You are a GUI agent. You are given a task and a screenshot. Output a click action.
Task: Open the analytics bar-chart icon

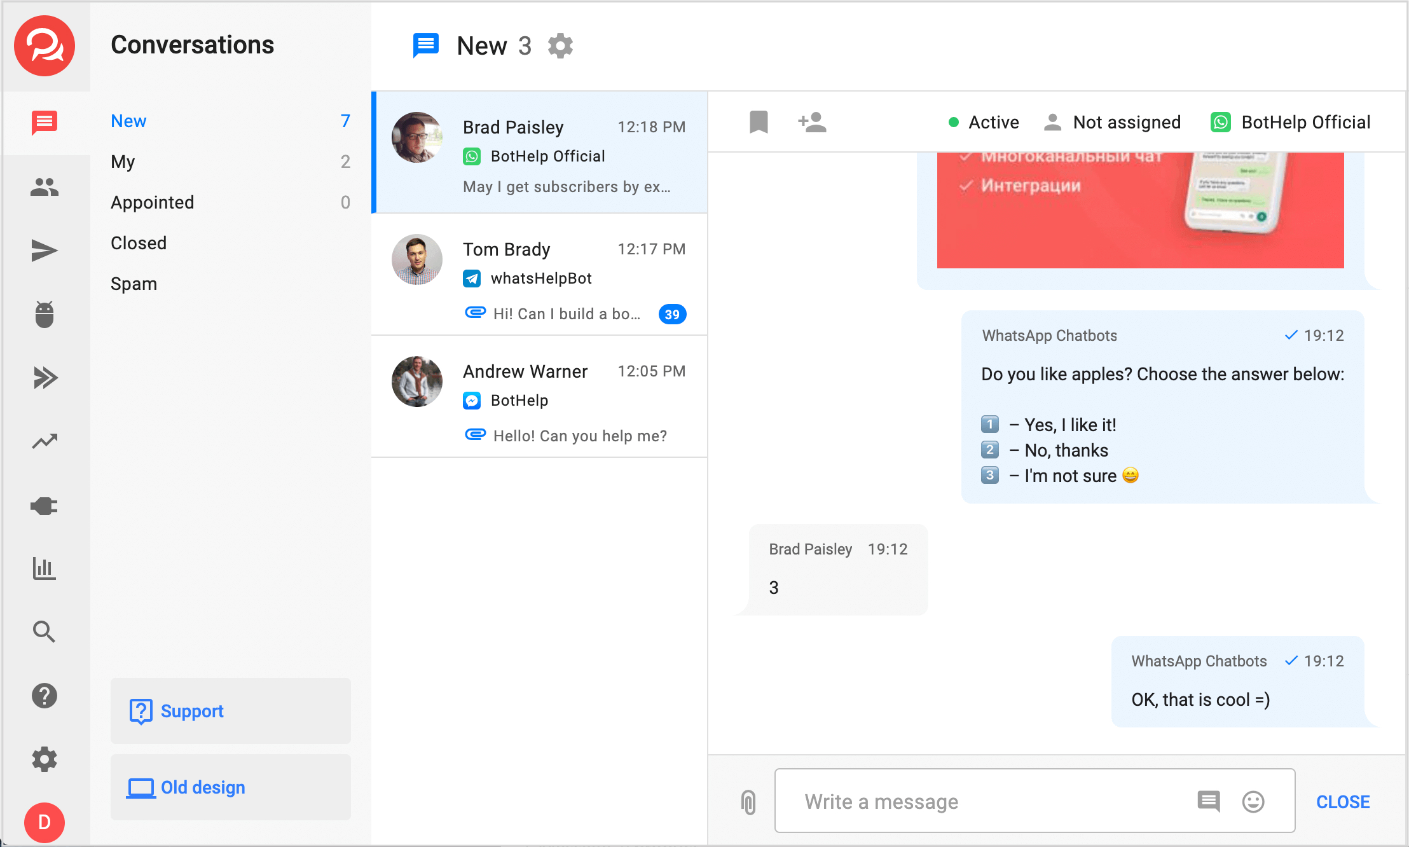45,568
